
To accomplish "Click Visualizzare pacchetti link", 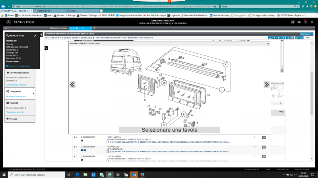I will (x=16, y=112).
